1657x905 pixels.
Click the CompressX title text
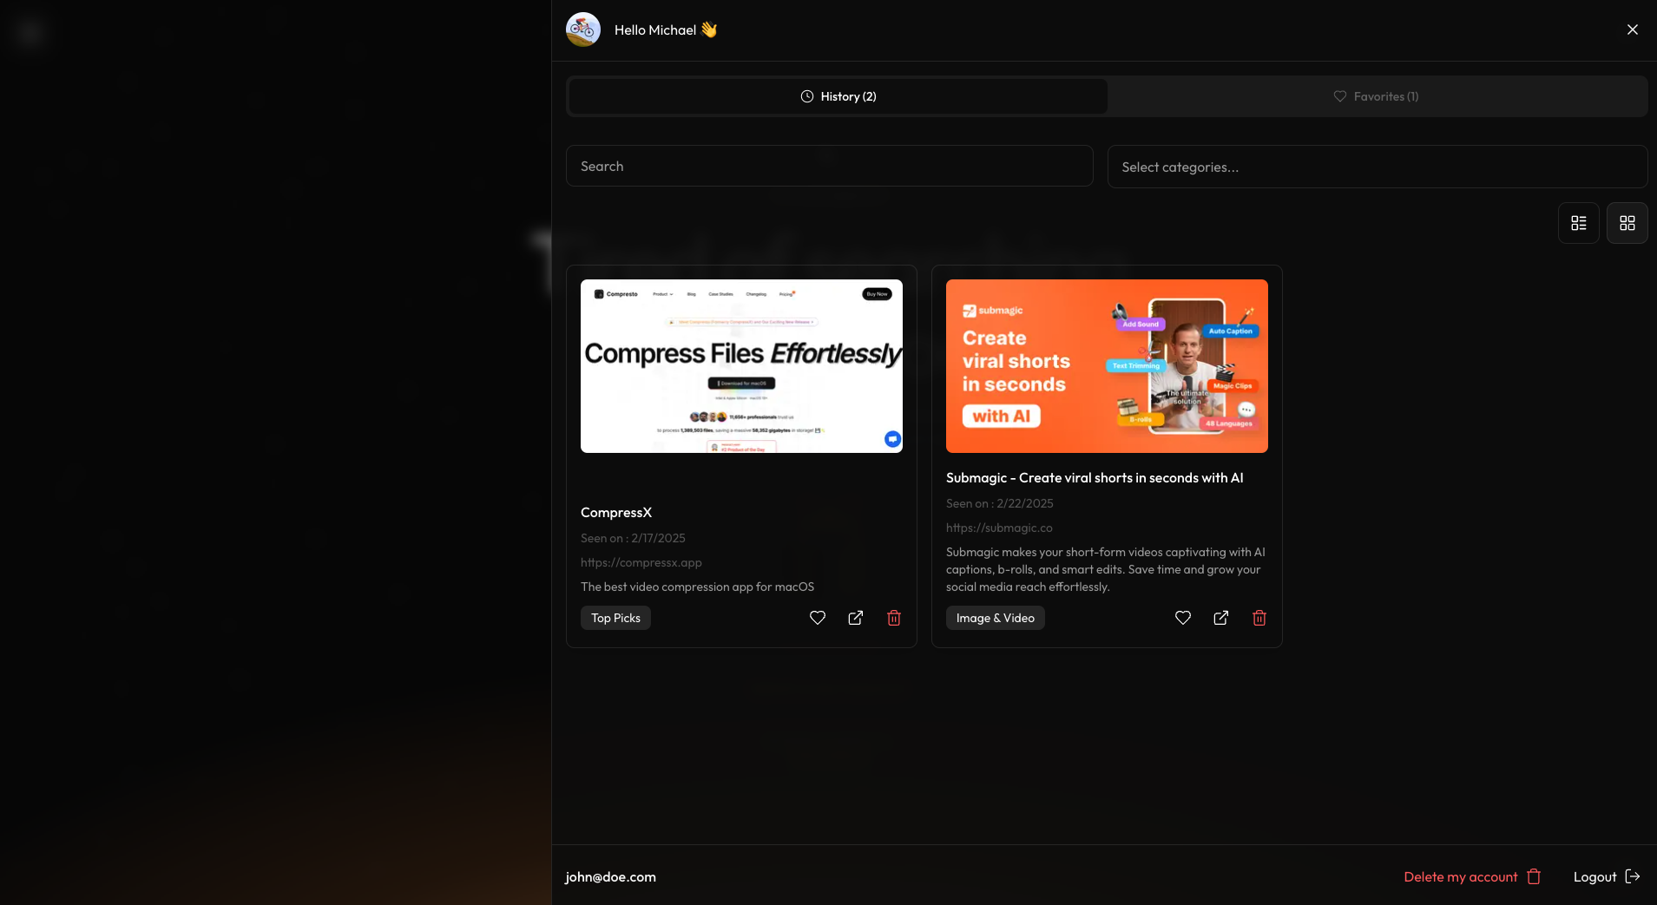[616, 513]
